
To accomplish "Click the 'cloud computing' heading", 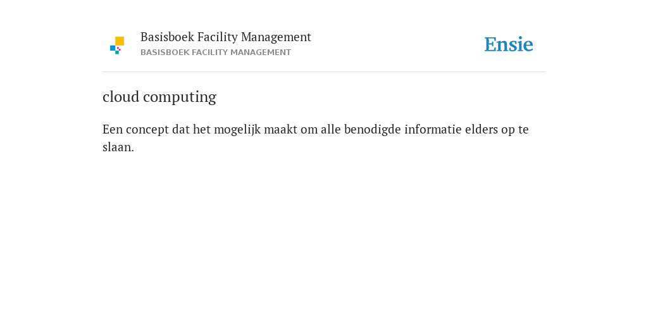I will coord(159,97).
